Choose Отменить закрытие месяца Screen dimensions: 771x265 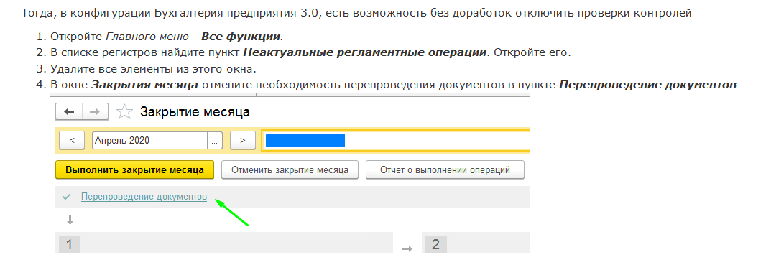290,170
